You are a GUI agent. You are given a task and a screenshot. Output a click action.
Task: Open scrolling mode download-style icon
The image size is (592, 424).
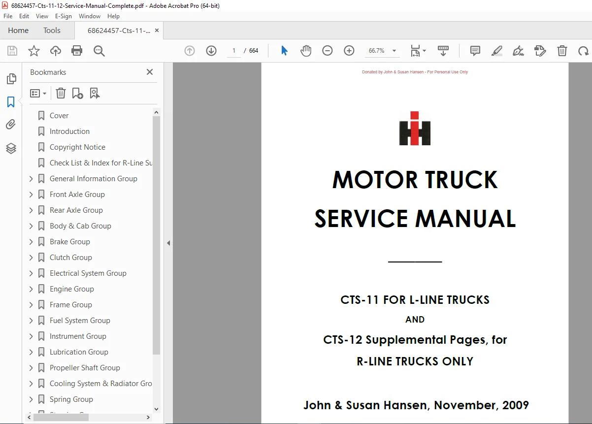coord(443,51)
